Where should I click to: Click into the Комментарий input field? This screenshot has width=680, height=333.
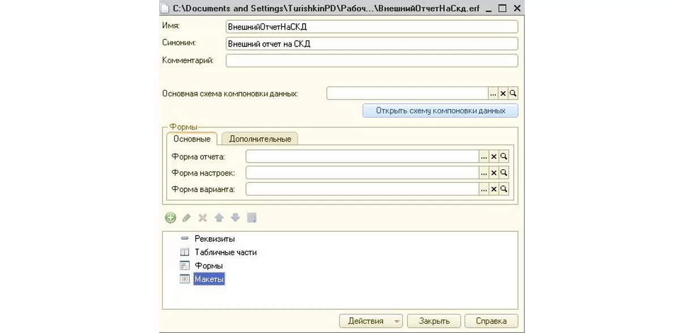click(372, 61)
